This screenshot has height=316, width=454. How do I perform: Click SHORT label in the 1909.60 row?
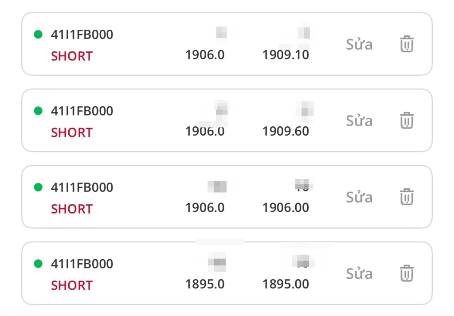[x=72, y=133]
